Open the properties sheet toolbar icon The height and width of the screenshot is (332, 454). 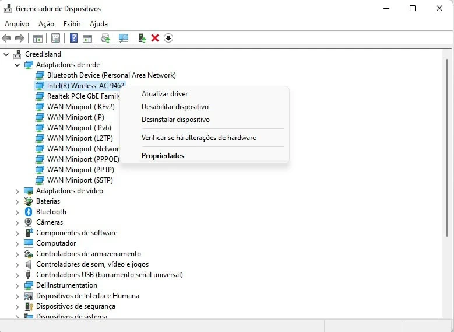click(x=55, y=38)
